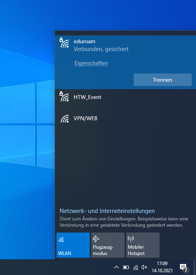Open the Eigenschaften properties link
Screen dimensions: 196x275
coord(91,63)
